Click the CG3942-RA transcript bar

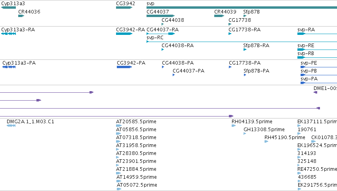coord(124,34)
